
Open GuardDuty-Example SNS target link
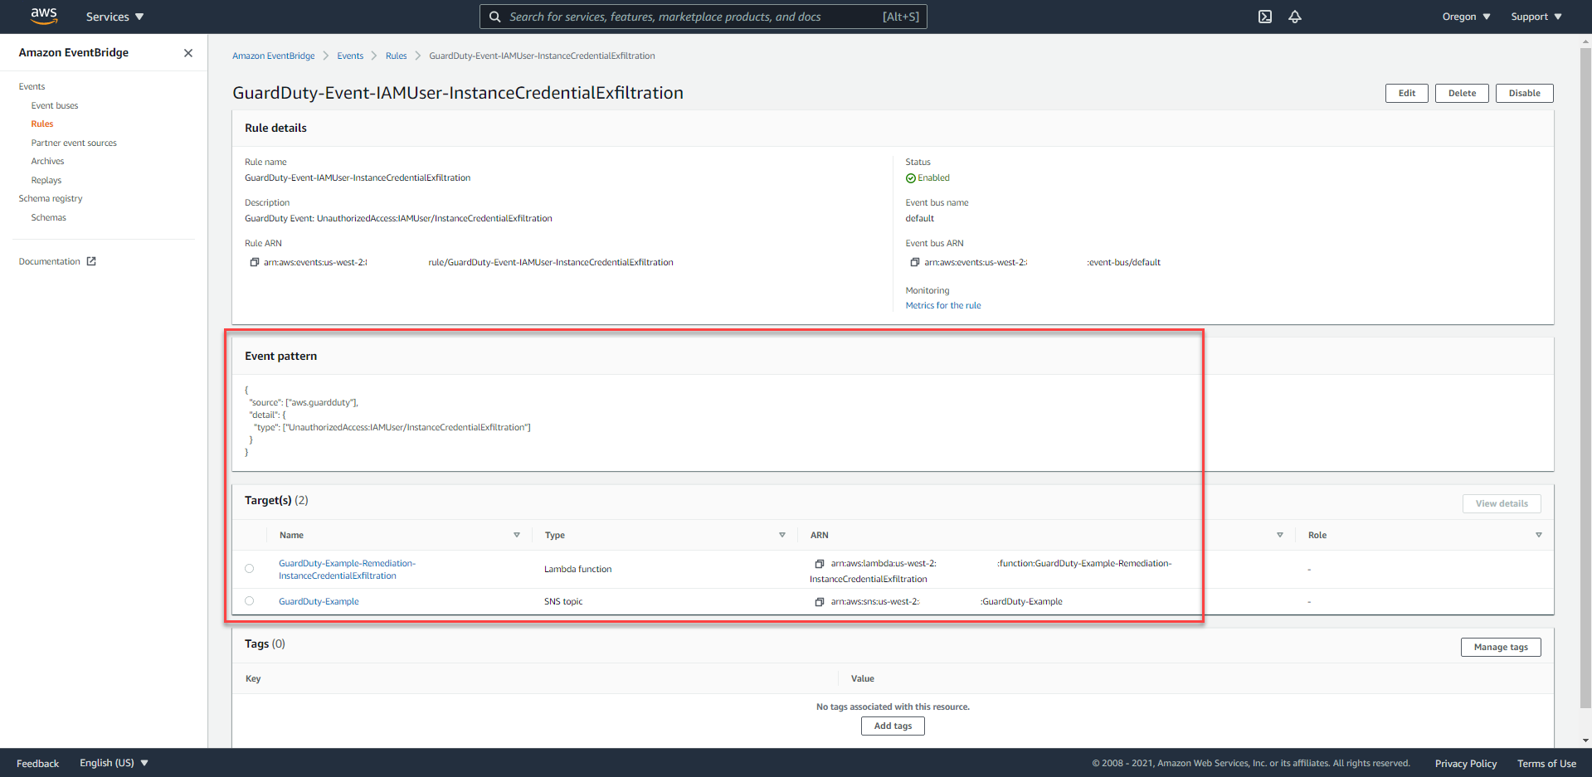pyautogui.click(x=319, y=601)
